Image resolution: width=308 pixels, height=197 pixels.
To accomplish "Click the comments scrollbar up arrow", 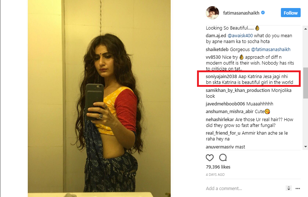I will tap(305, 29).
